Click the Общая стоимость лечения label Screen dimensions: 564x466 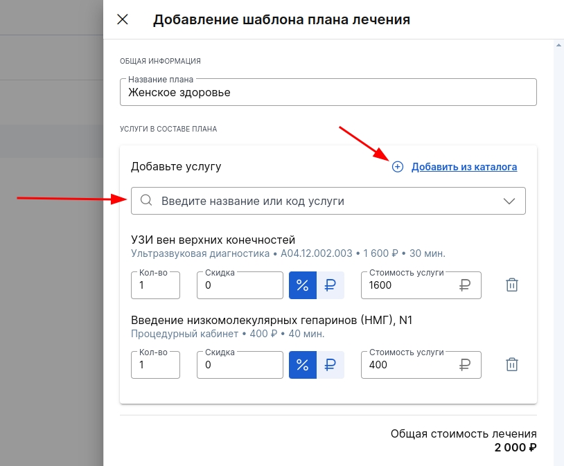click(464, 434)
